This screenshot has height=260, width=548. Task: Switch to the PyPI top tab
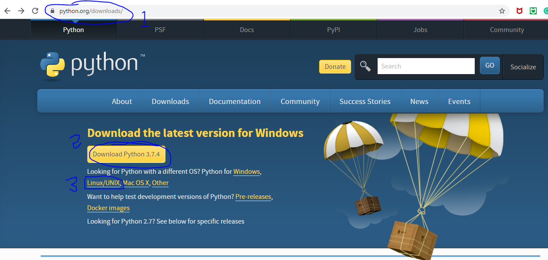click(333, 30)
